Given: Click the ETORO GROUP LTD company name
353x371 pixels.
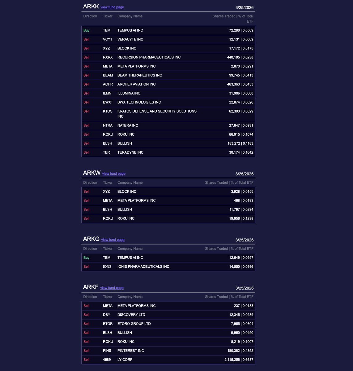Looking at the screenshot, I should click(x=134, y=324).
